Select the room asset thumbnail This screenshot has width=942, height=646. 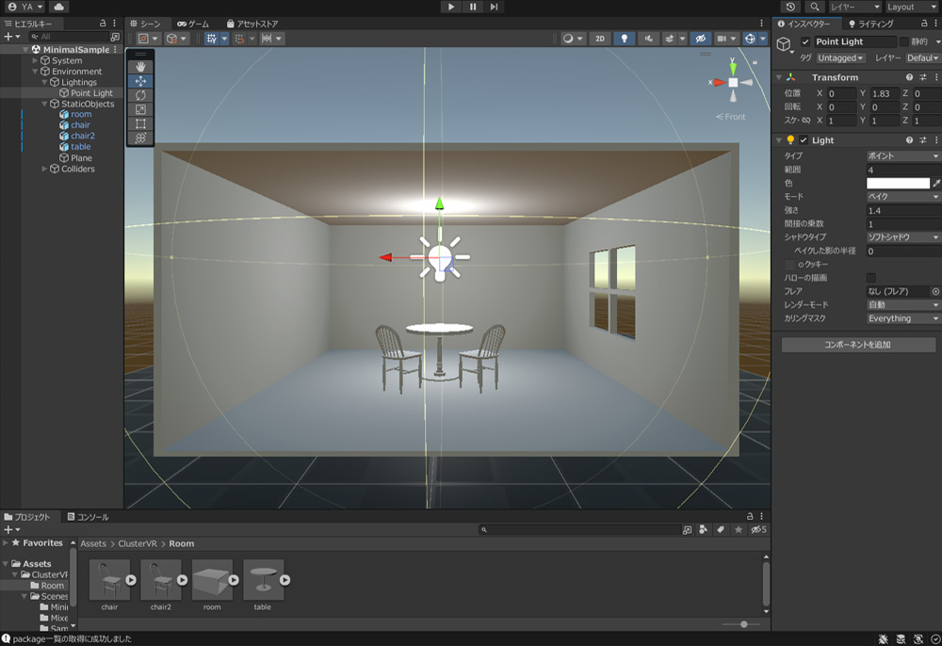pos(212,580)
